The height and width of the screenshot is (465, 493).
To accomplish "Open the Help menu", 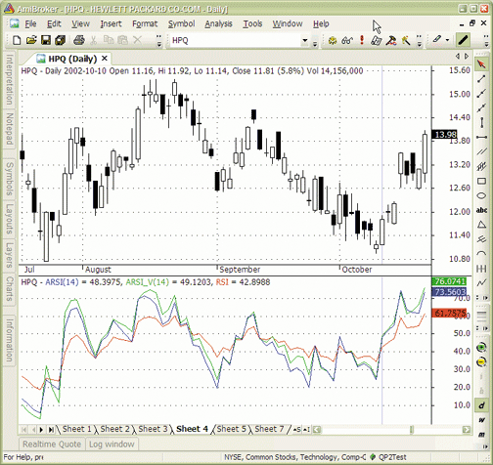I will pyautogui.click(x=321, y=23).
